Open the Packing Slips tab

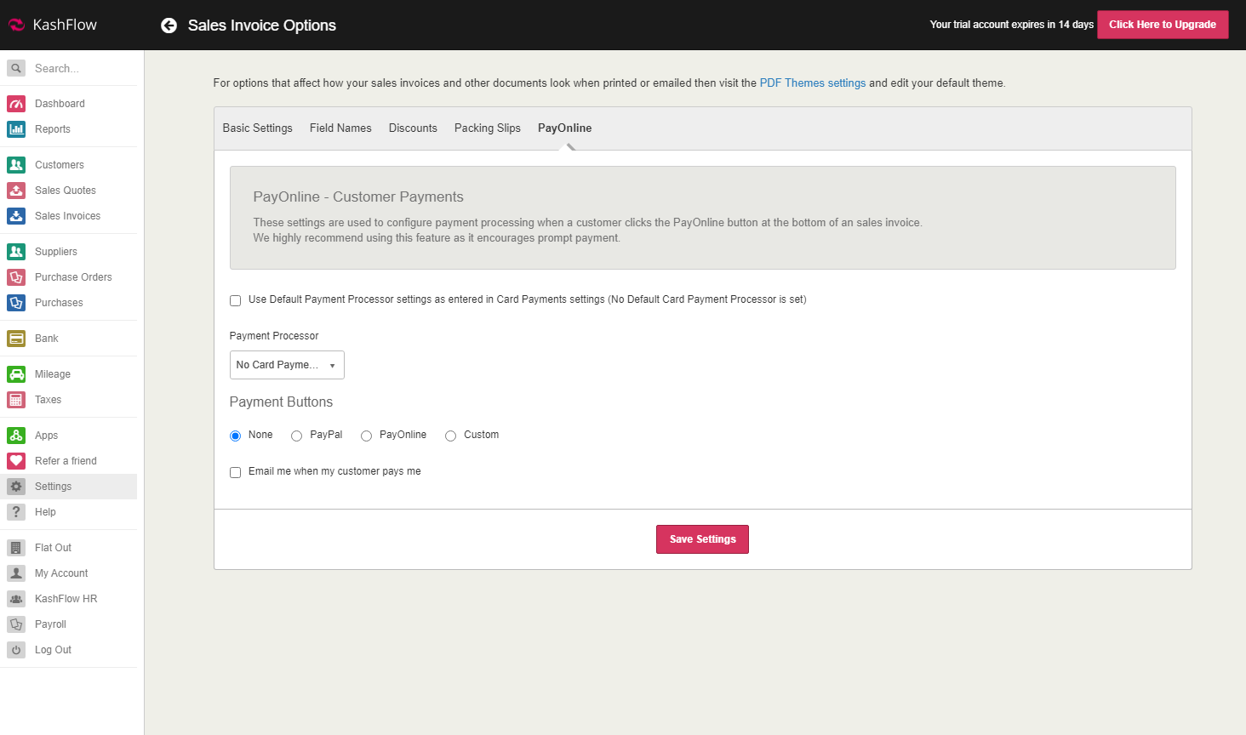point(487,128)
